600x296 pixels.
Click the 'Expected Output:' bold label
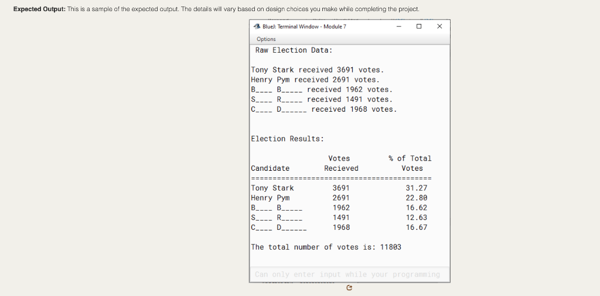point(39,9)
